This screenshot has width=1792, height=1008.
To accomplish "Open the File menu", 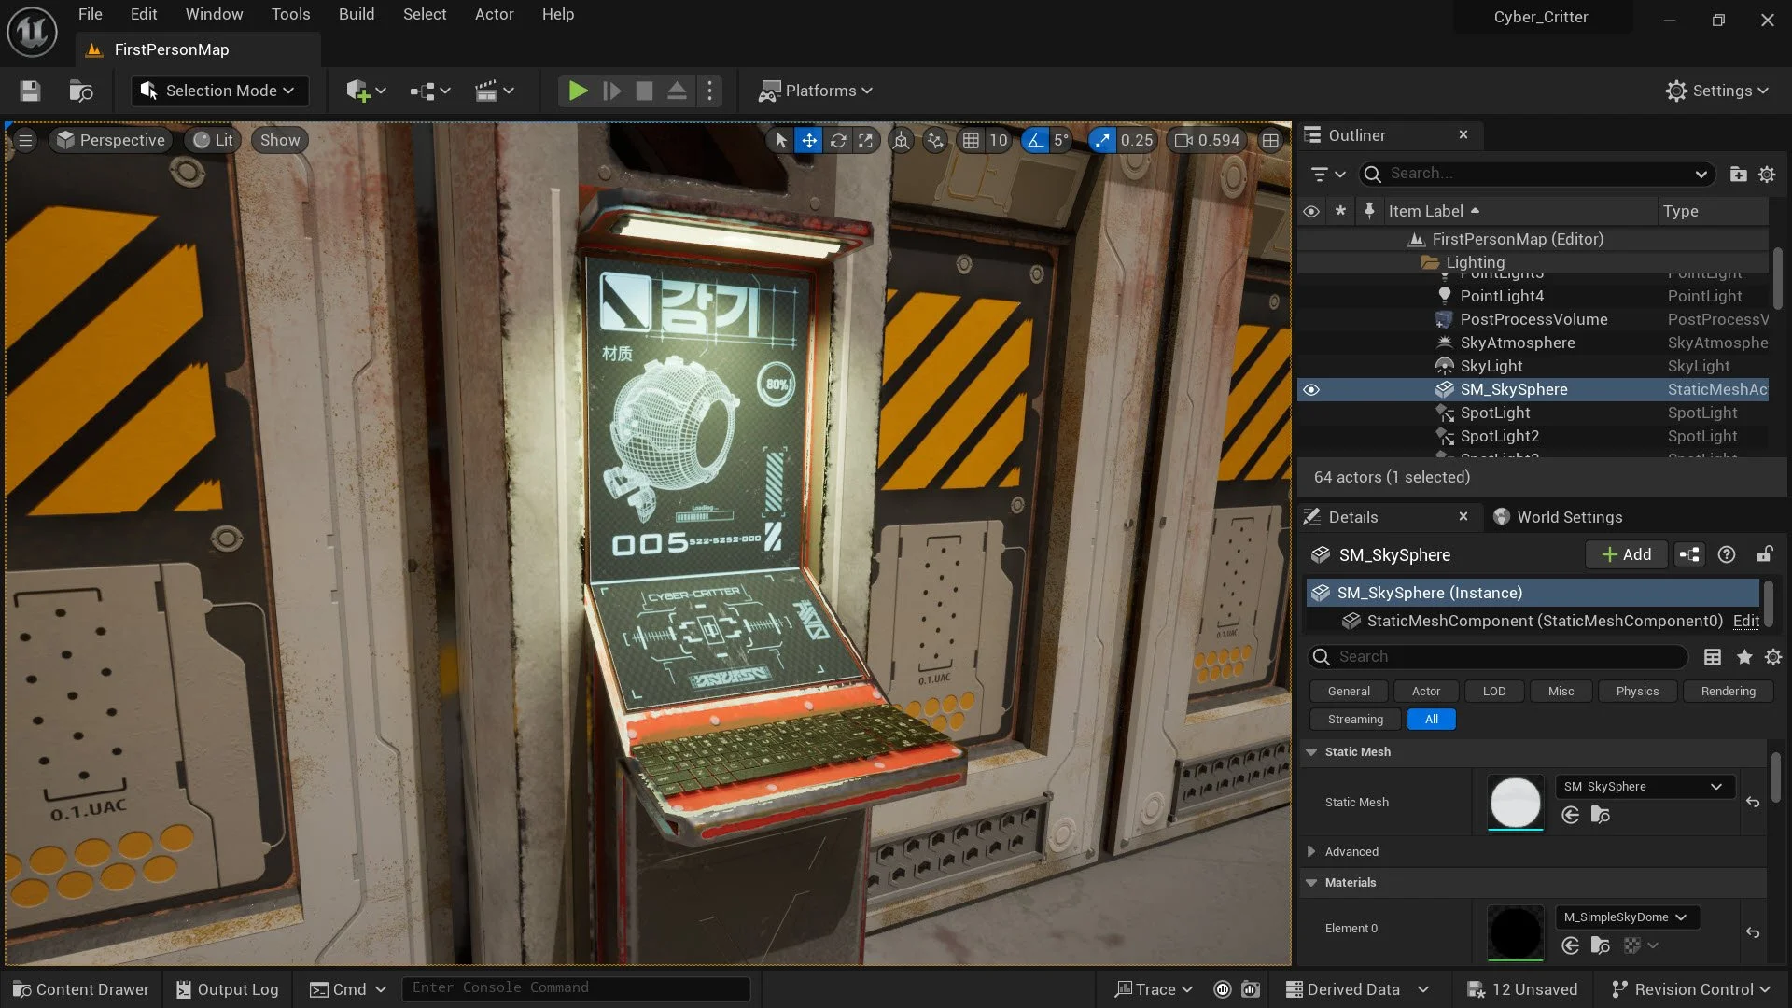I will pos(91,14).
